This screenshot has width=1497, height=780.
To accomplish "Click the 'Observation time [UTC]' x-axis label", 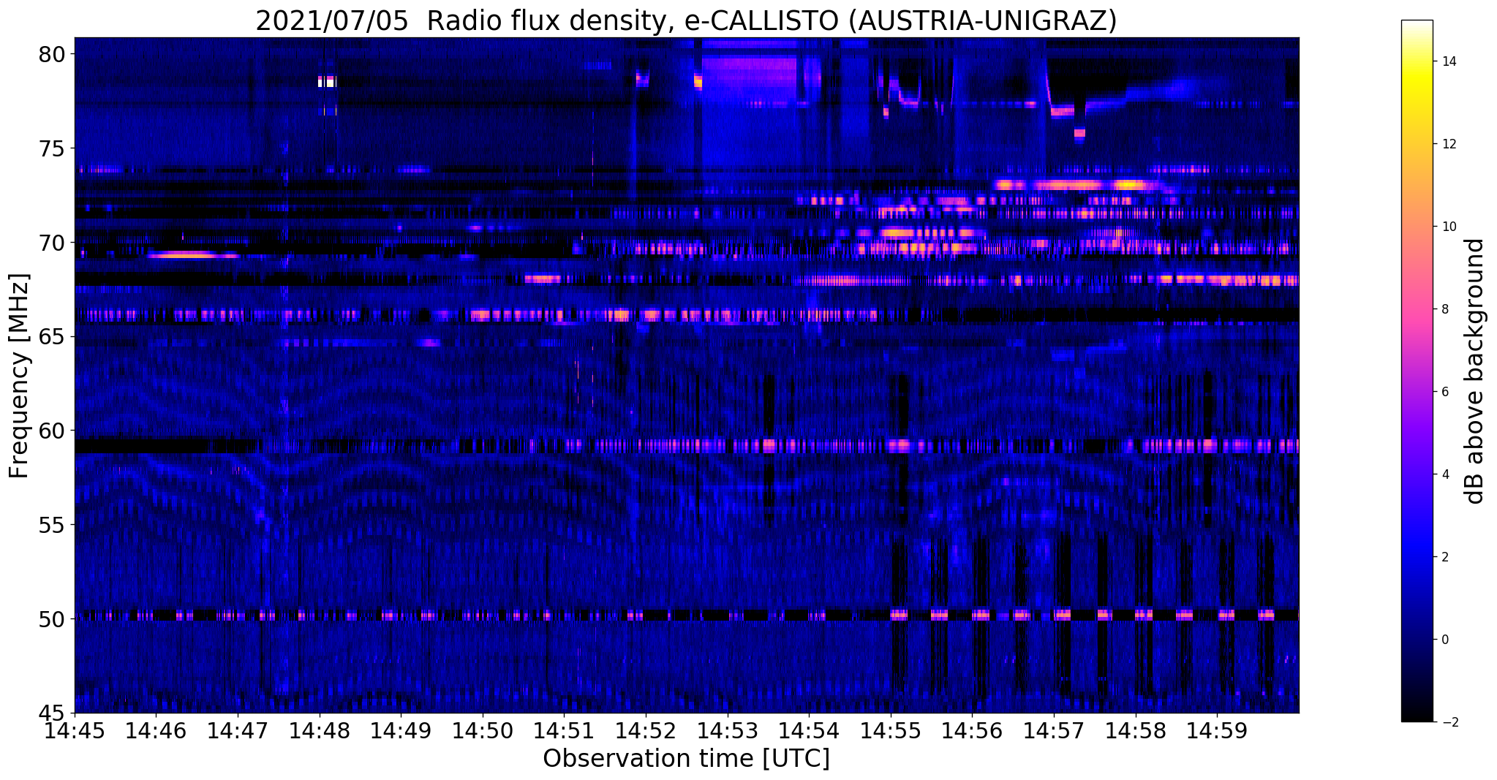I will point(686,759).
